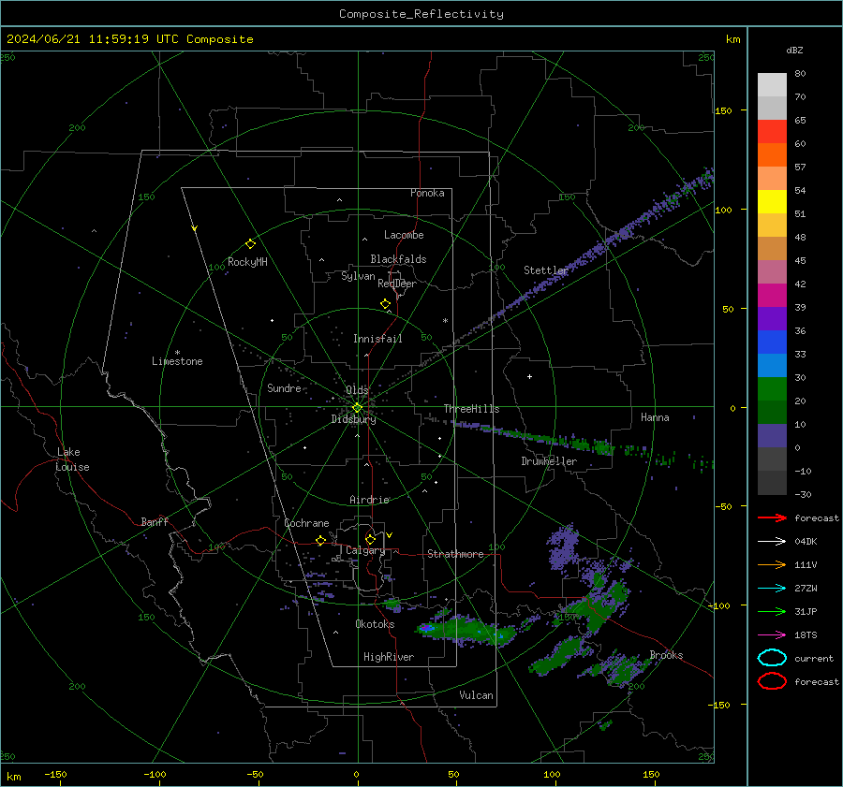
Task: Click the Hanna city label
Action: (x=655, y=417)
